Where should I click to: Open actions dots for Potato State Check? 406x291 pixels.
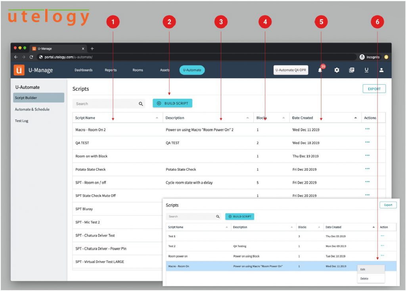[x=368, y=169]
